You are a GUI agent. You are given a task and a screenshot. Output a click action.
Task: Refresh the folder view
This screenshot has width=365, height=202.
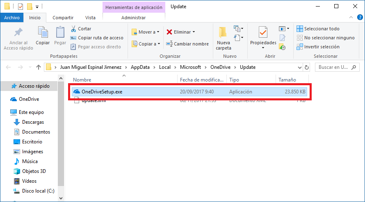tap(307, 68)
